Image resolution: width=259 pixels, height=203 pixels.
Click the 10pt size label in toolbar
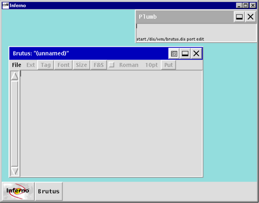coord(152,65)
